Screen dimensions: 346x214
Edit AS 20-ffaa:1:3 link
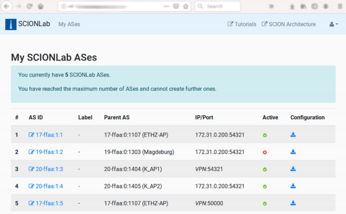click(46, 169)
